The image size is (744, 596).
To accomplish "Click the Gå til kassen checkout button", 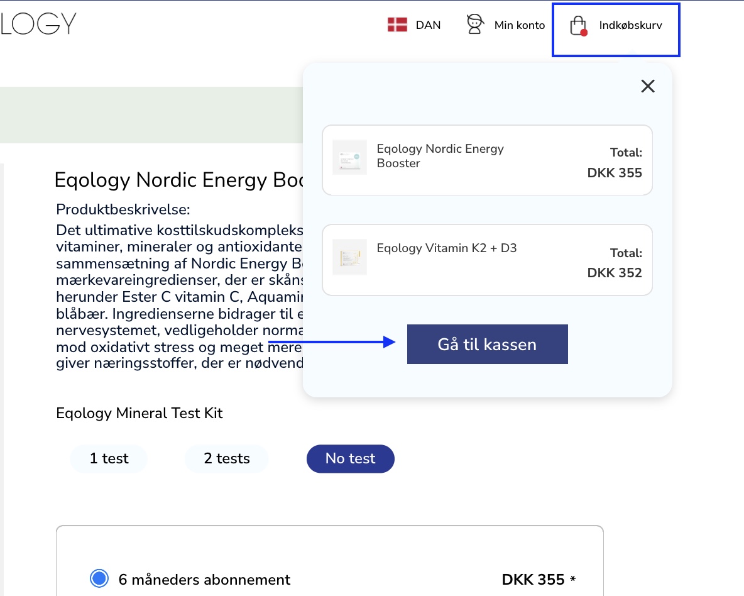I will tap(487, 345).
